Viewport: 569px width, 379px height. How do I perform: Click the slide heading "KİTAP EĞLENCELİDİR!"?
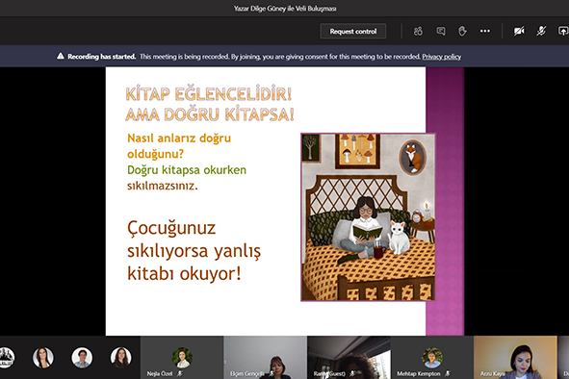point(209,94)
